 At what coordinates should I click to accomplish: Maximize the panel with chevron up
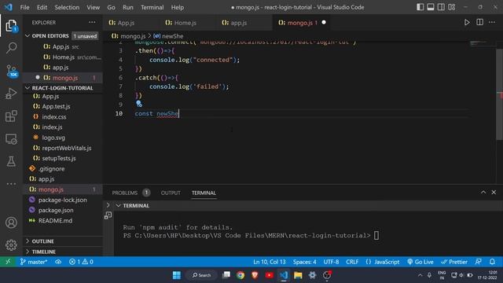(x=483, y=193)
